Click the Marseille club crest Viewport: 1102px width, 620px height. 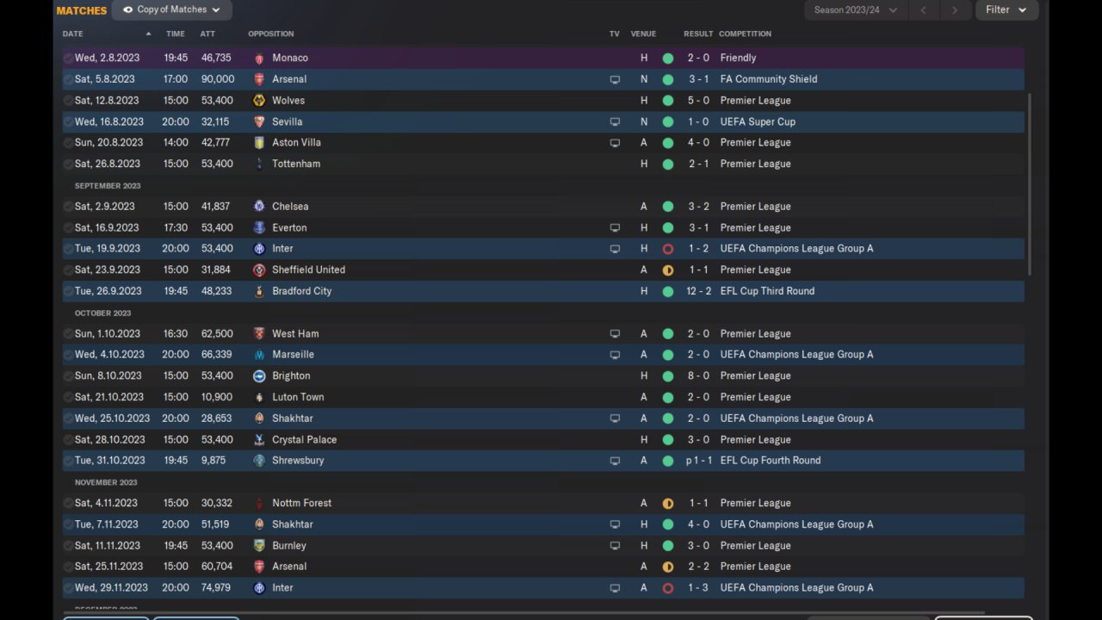click(x=259, y=355)
